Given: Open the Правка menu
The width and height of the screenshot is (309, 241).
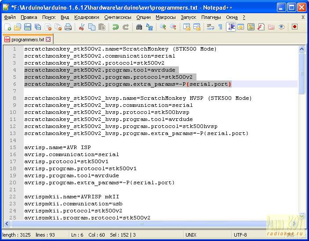Looking at the screenshot, I should click(x=29, y=17).
